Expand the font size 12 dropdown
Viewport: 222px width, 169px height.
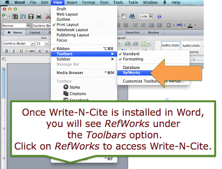47,43
